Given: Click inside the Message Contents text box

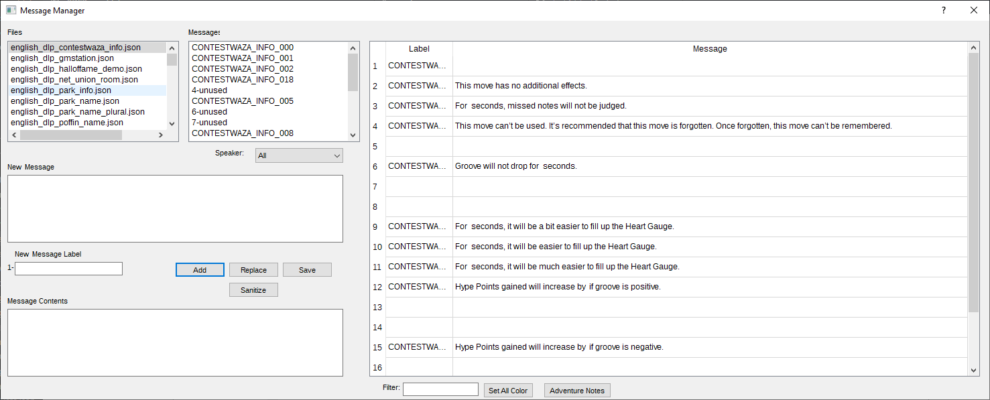Looking at the screenshot, I should coord(175,342).
